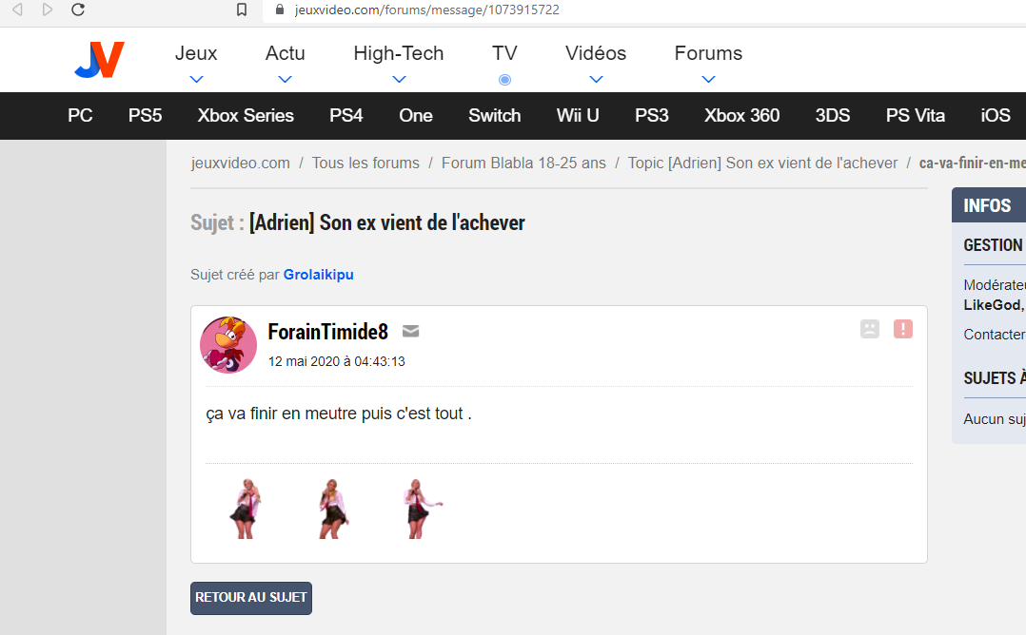Click the post date 12 mai 2020 link

(x=337, y=361)
